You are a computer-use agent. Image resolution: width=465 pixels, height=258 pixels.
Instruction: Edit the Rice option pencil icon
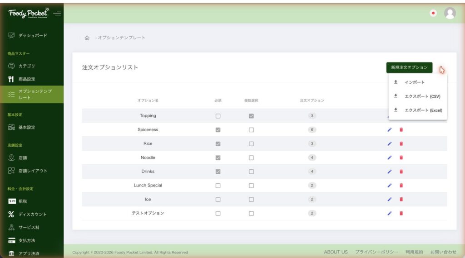point(389,143)
